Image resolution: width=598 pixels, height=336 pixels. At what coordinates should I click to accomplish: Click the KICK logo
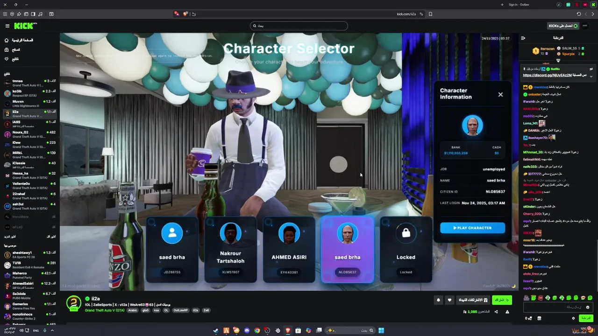(25, 26)
